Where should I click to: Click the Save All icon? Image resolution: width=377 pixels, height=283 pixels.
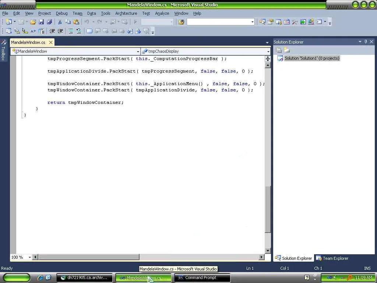tap(49, 22)
